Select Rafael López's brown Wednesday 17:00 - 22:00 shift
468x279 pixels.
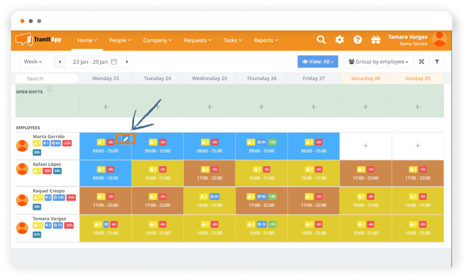[x=210, y=174]
